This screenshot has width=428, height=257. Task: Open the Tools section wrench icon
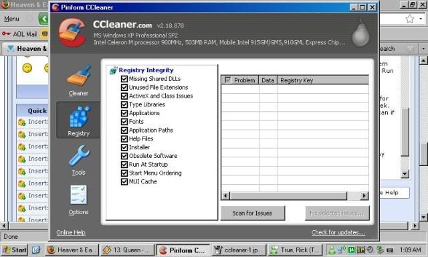pos(79,156)
